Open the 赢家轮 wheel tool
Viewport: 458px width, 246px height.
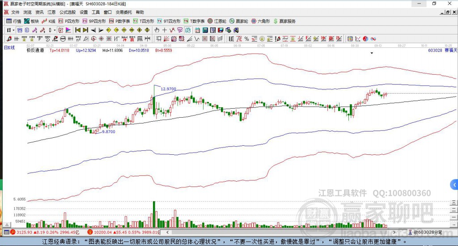[x=239, y=21]
